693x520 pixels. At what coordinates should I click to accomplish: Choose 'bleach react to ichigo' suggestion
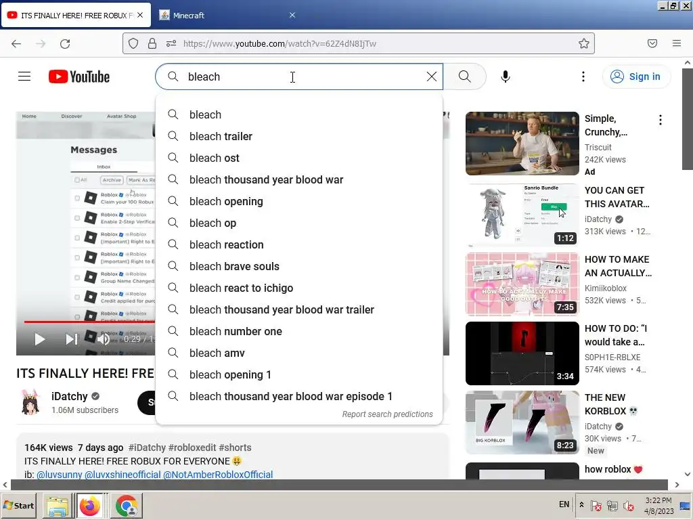pyautogui.click(x=298, y=288)
